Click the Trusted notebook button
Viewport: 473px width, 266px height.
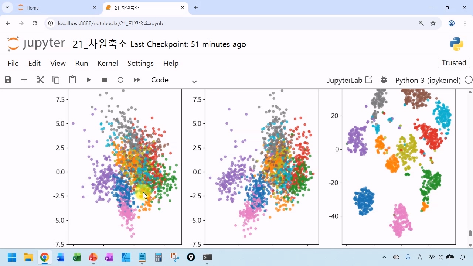[454, 63]
